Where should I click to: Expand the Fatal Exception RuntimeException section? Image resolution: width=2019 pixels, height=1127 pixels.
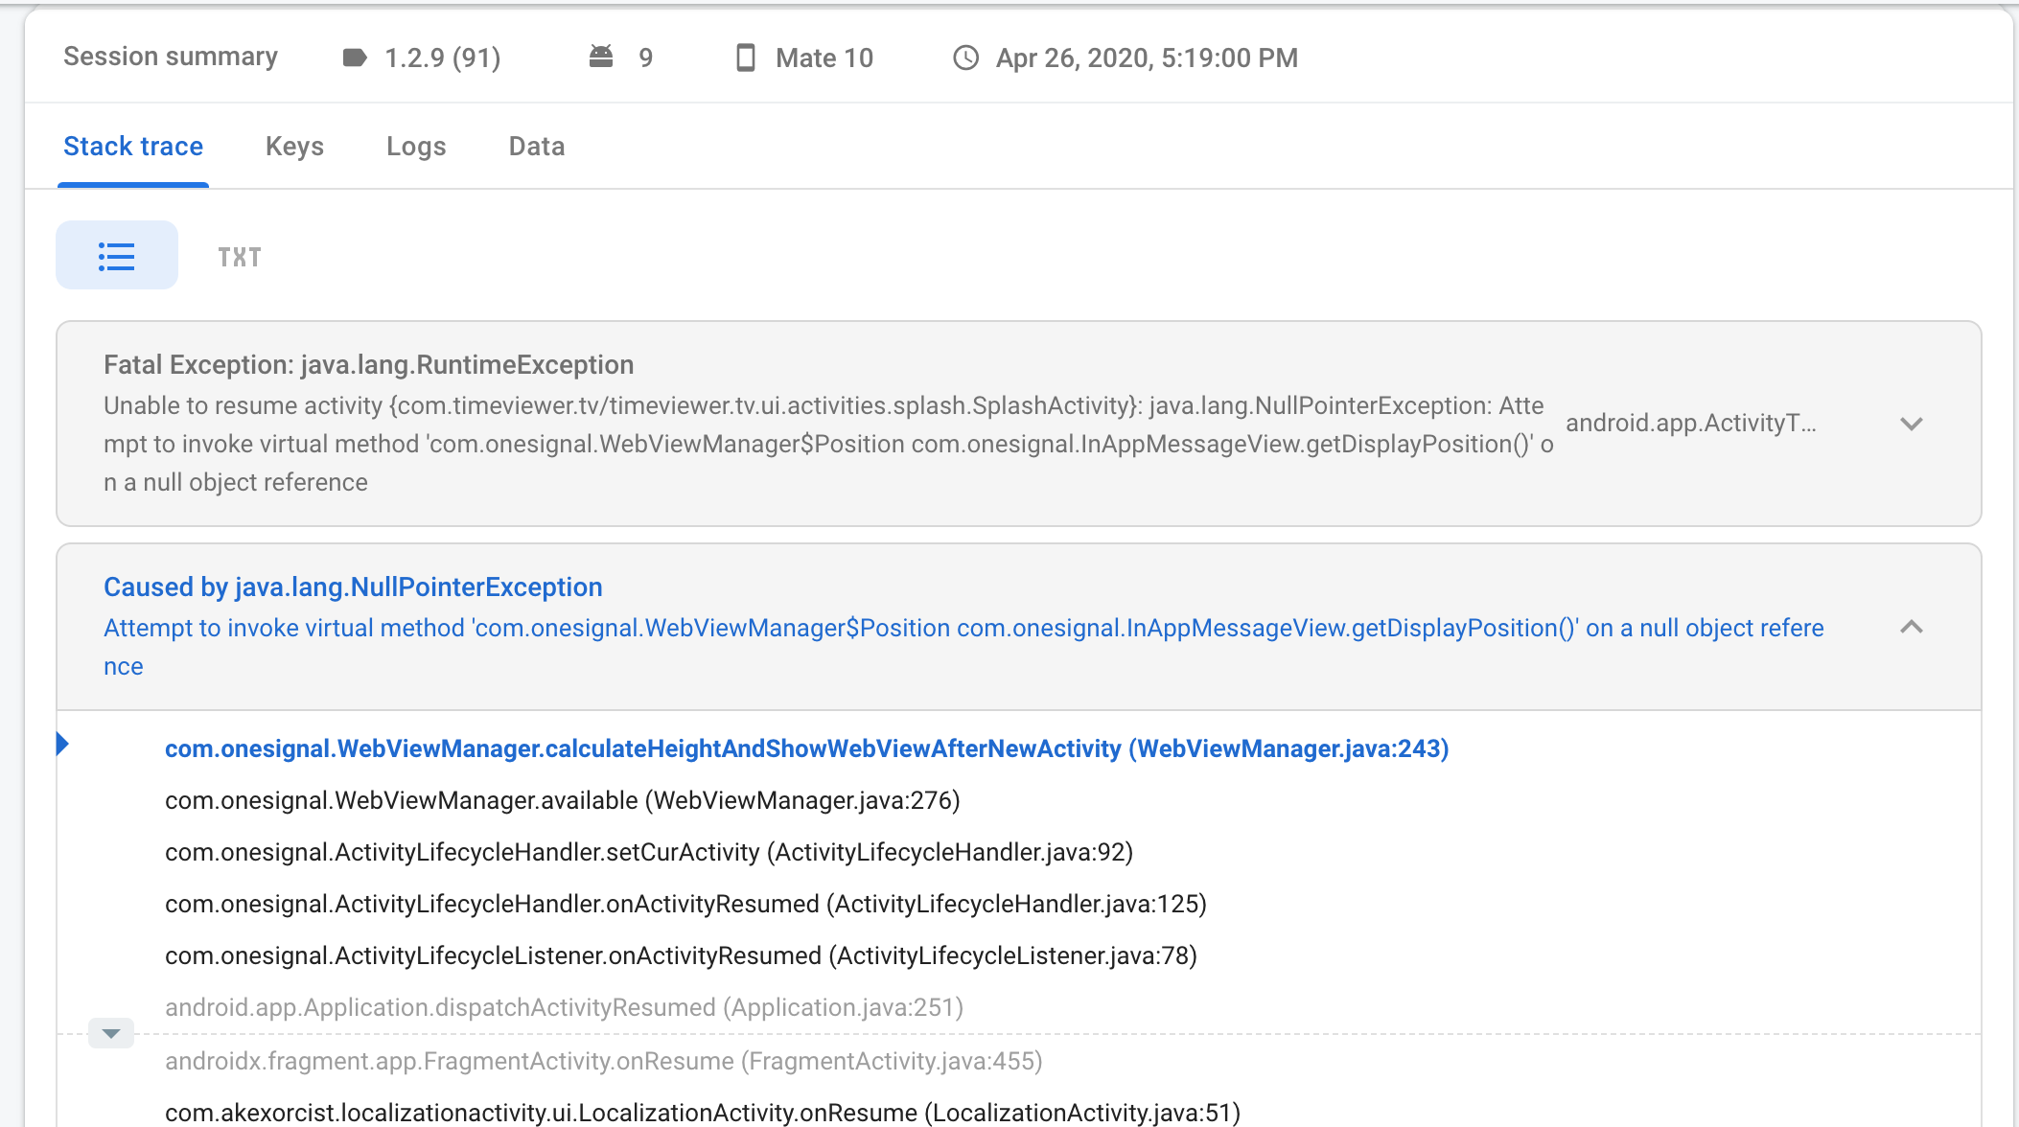[x=1912, y=424]
